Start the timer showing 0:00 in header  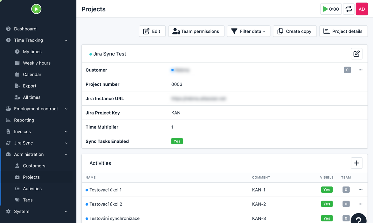pos(331,9)
